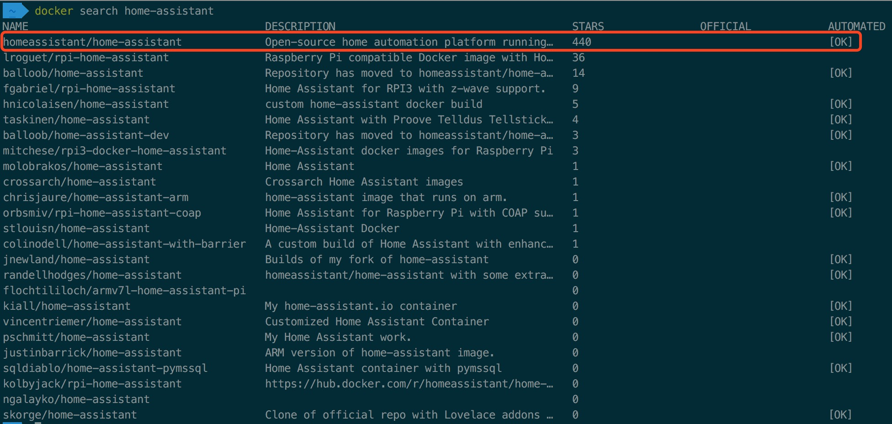Viewport: 892px width, 424px height.
Task: Click [OK] in molobrakos/home-assistant row
Action: click(841, 166)
